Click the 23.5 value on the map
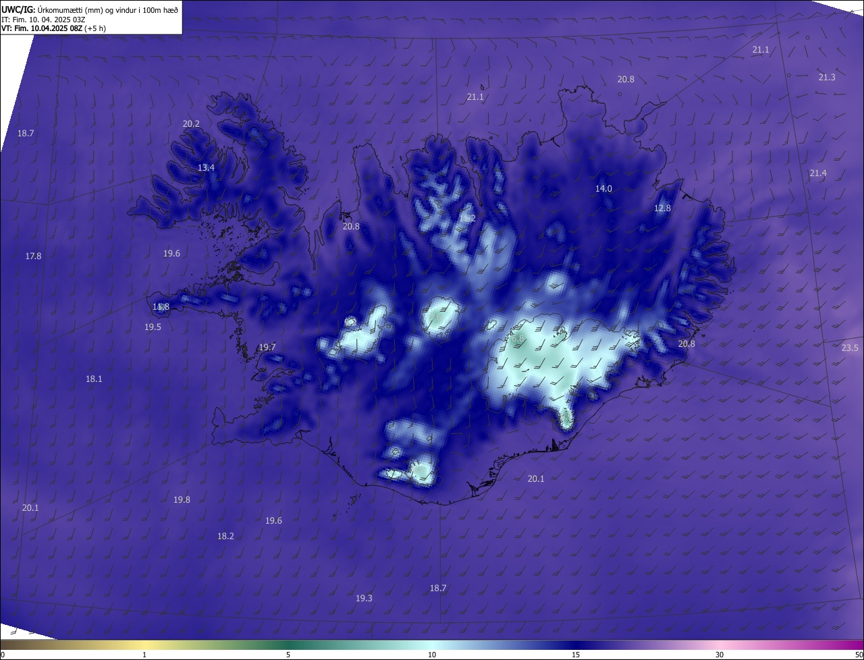This screenshot has height=660, width=864. (850, 348)
